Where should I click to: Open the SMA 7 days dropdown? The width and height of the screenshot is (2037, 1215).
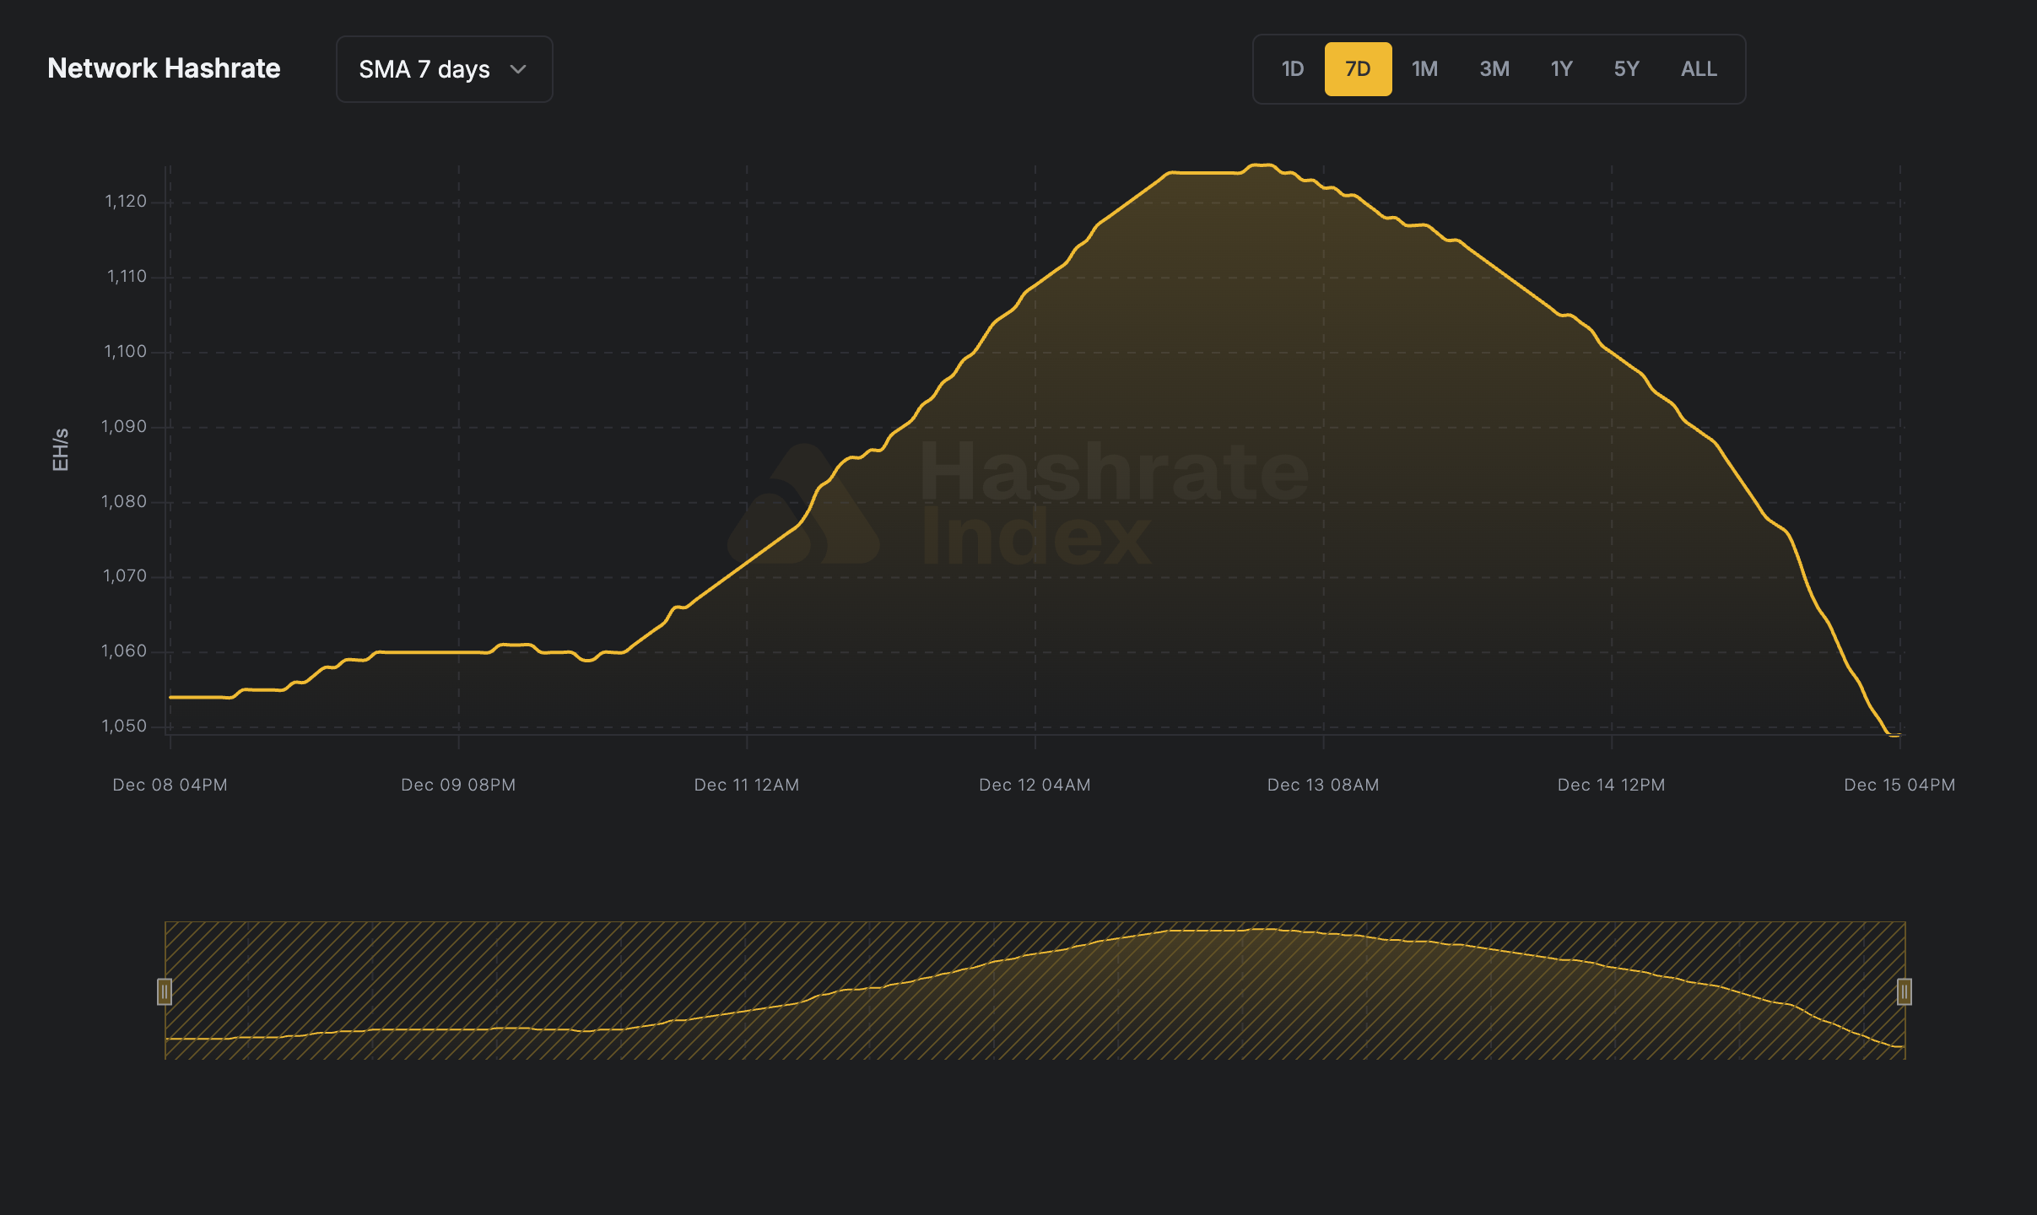[x=444, y=68]
